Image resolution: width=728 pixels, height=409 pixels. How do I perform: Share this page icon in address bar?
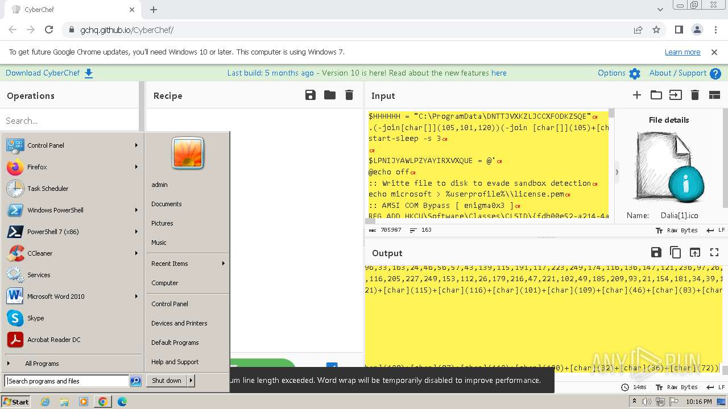coord(638,30)
